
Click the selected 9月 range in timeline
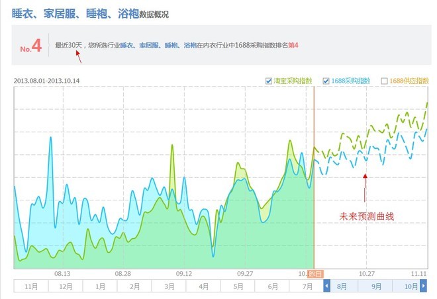click(376, 286)
